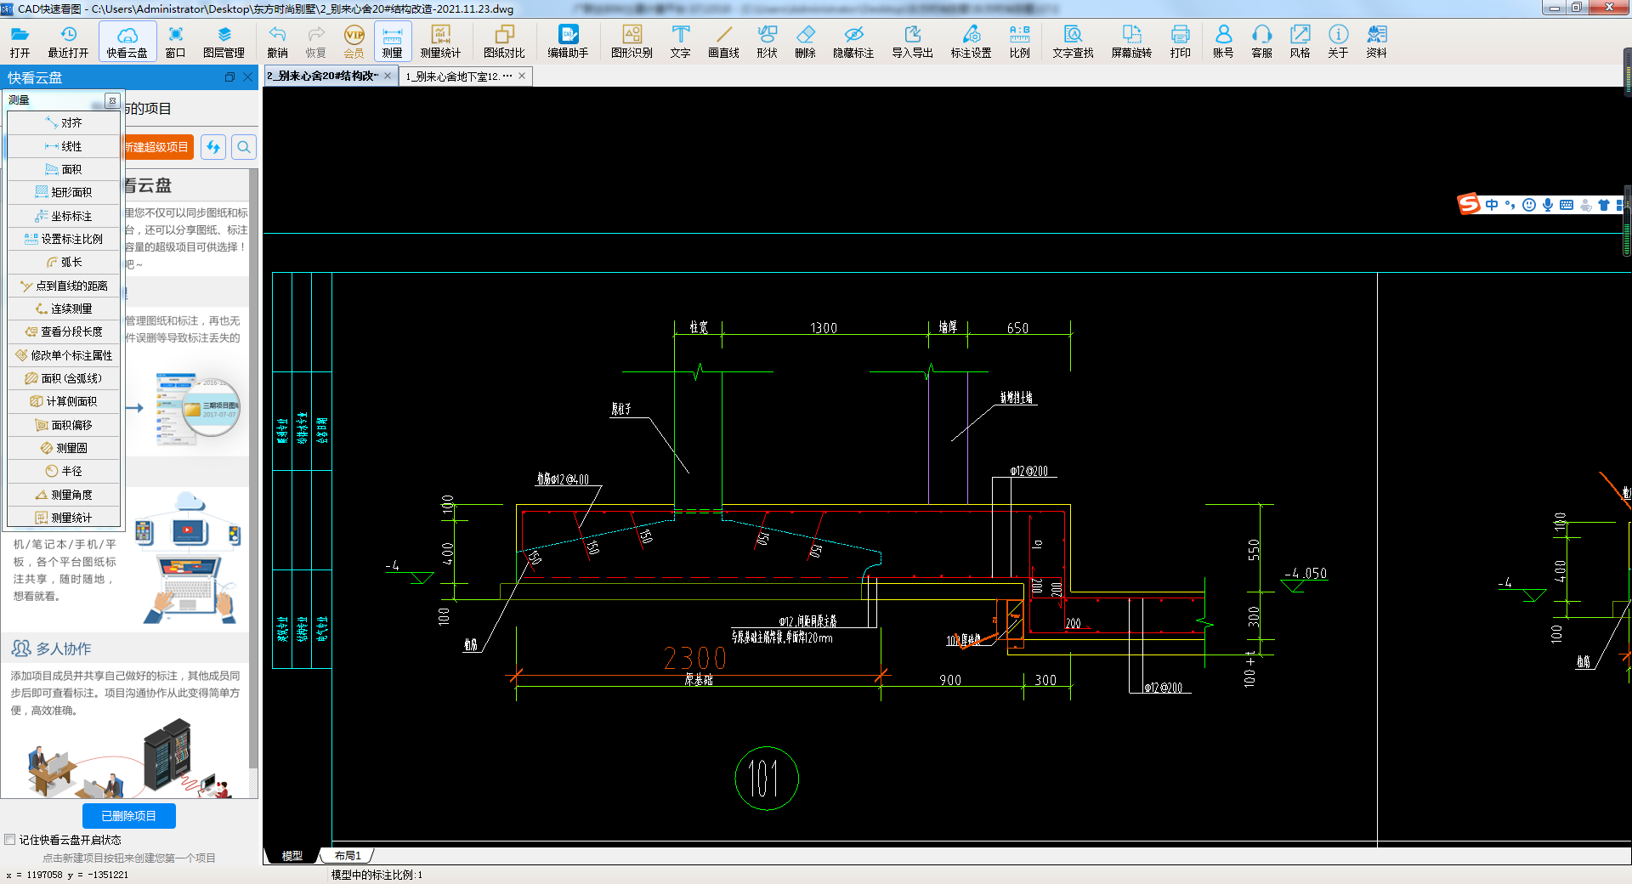Close the 测量 floating menu

click(x=112, y=100)
